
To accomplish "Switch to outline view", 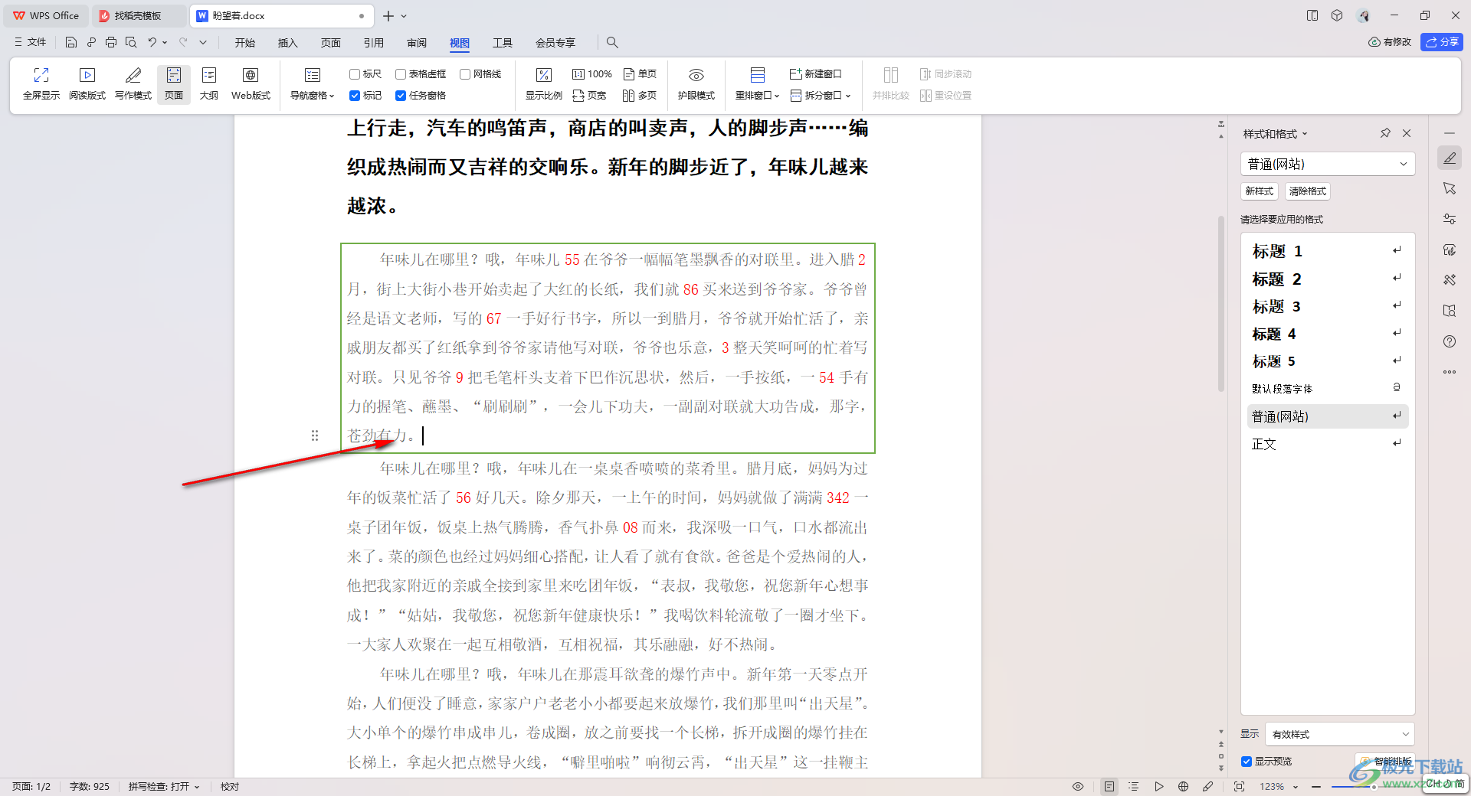I will click(x=209, y=83).
